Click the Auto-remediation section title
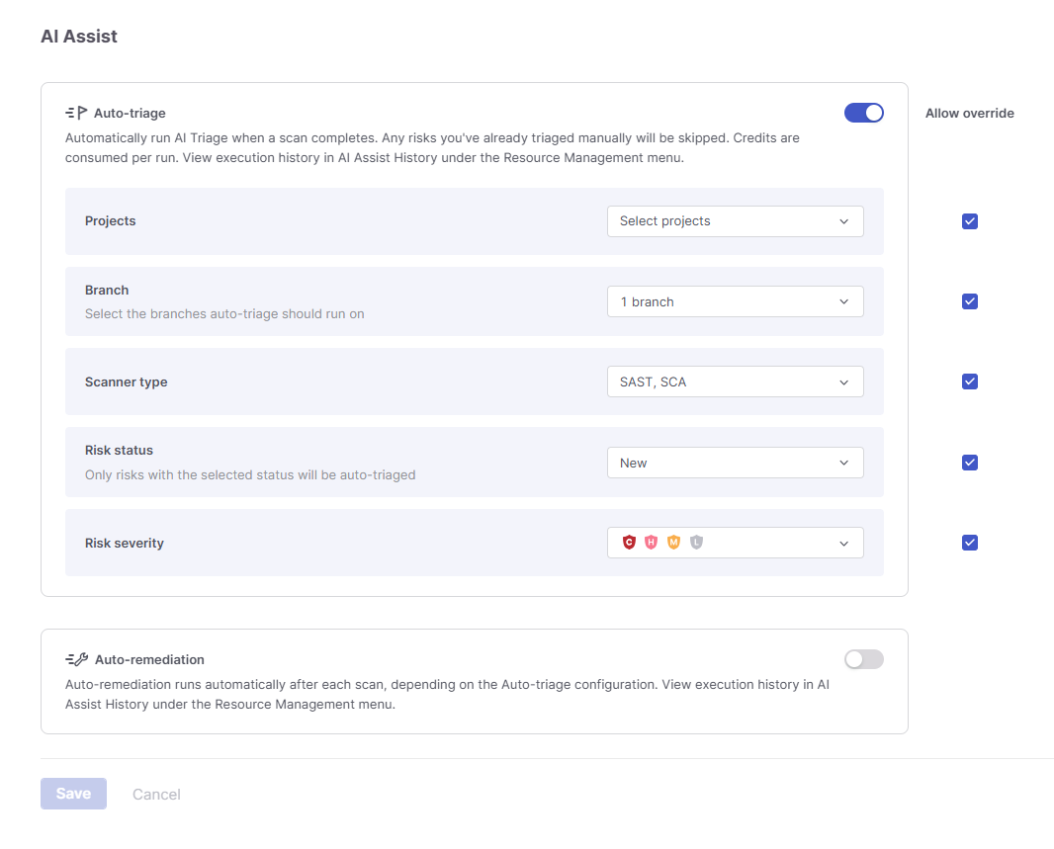Viewport: 1054px width, 849px height. pyautogui.click(x=149, y=659)
